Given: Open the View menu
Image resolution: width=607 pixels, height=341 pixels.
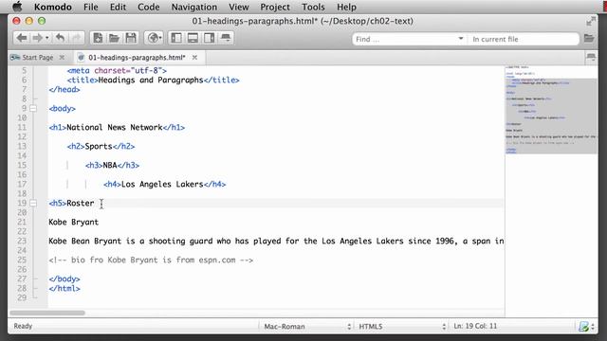Looking at the screenshot, I should (238, 7).
